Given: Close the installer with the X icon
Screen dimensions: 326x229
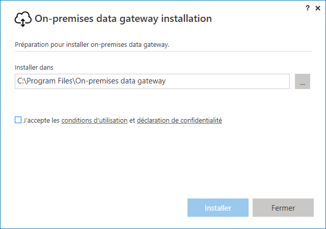Looking at the screenshot, I should [318, 8].
